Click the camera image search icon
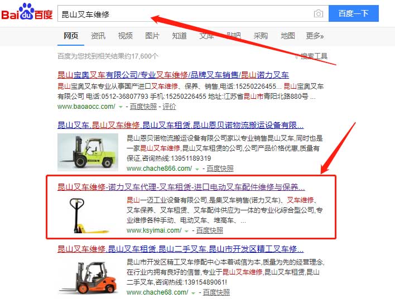 (319, 13)
